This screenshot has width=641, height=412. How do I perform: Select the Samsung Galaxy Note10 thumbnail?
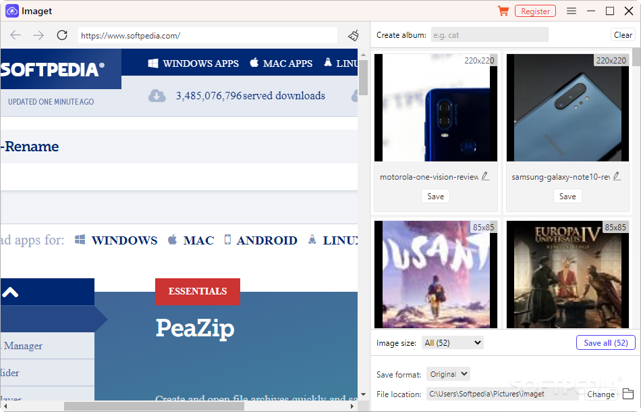click(x=567, y=107)
